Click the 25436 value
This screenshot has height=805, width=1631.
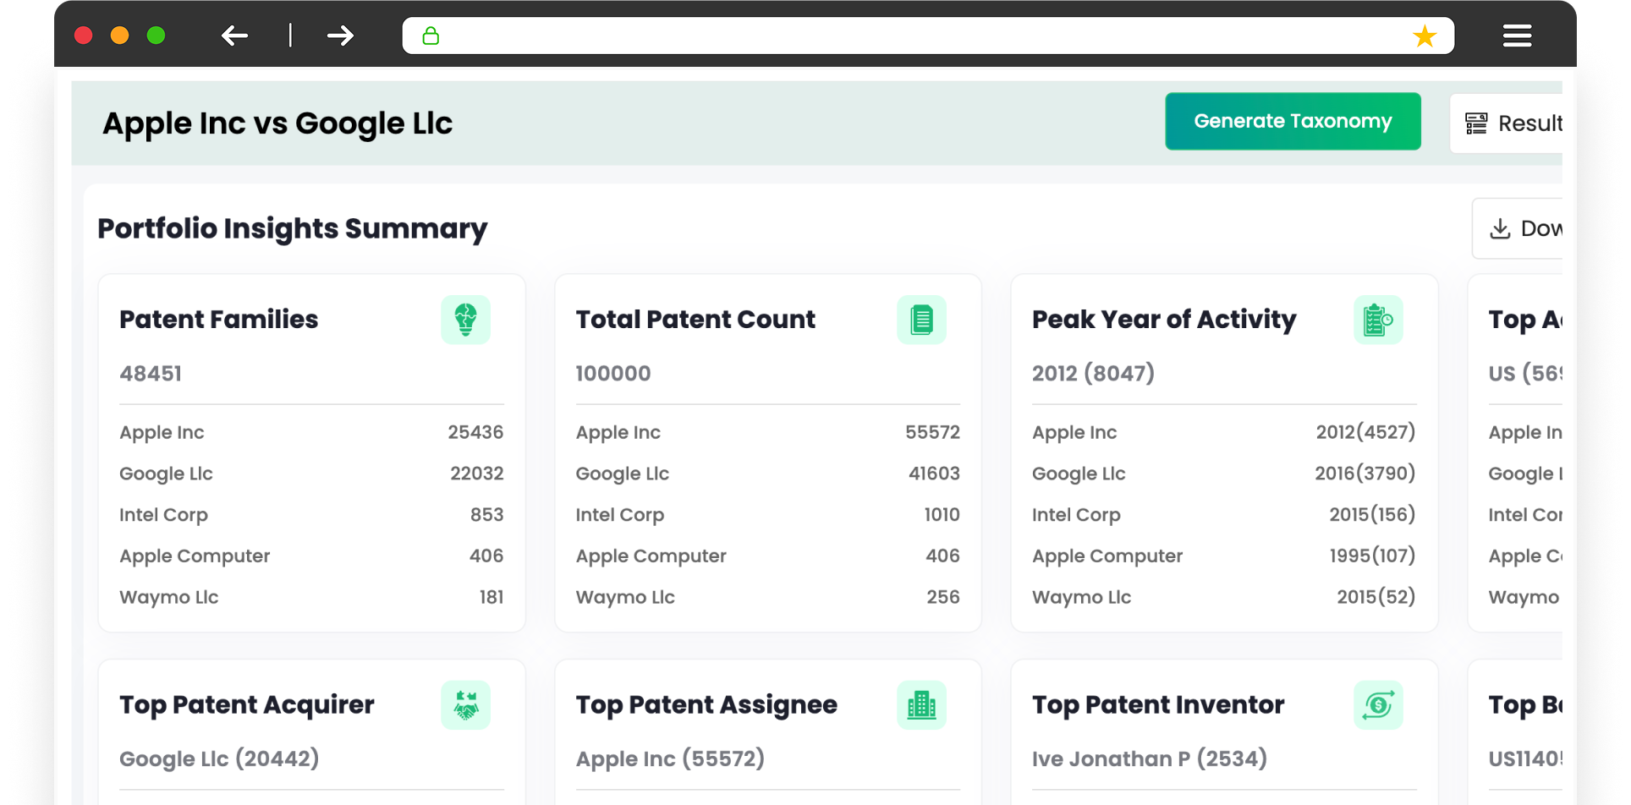tap(475, 432)
